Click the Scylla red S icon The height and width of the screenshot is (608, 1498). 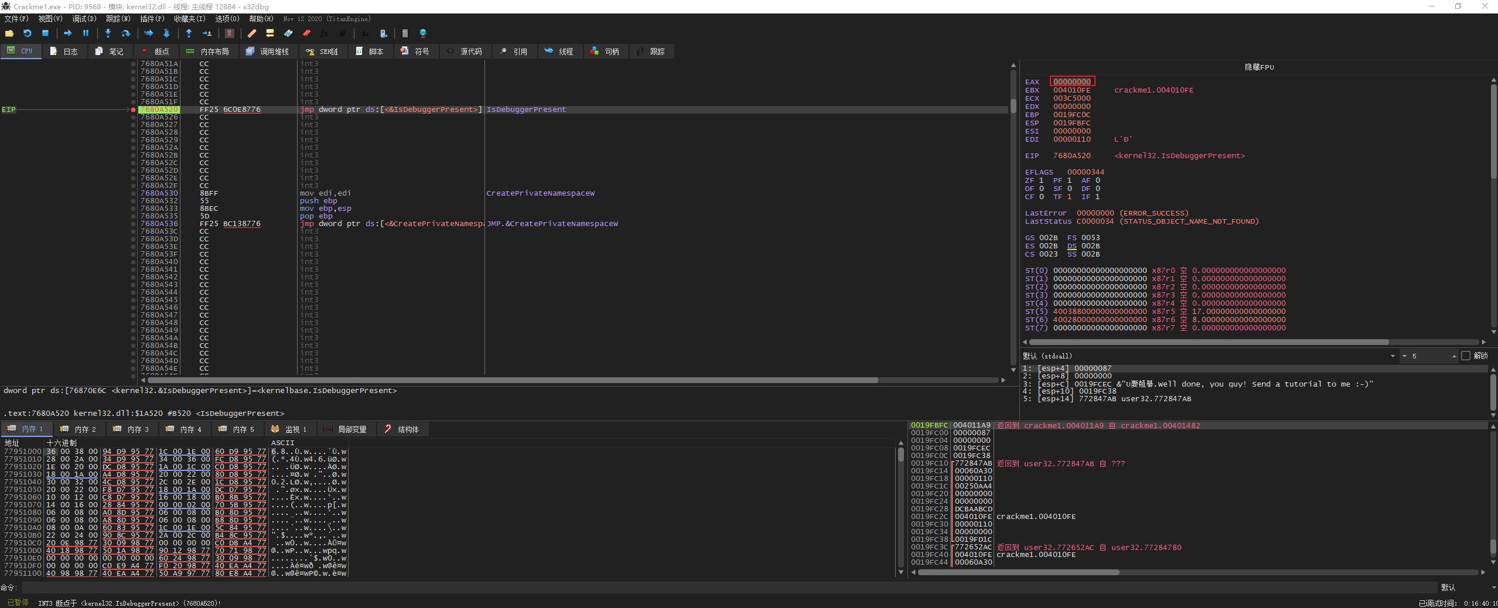pos(230,33)
